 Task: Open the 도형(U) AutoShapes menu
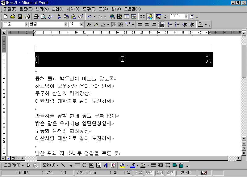pyautogui.click(x=50, y=165)
